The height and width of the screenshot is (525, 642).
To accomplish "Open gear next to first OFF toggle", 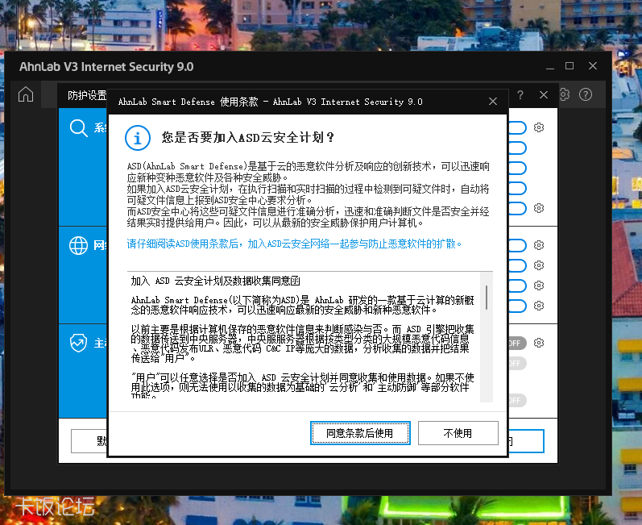I will [539, 343].
